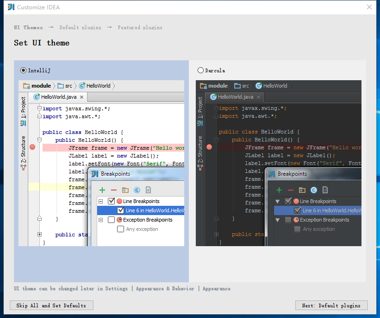Click the Project tool icon in Darcula preview sidebar

click(200, 123)
